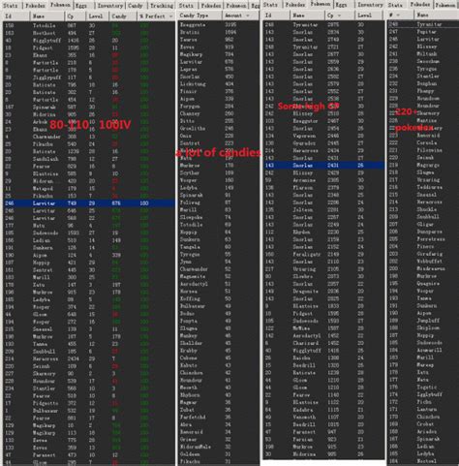Click the Name column header in the pokedex panel

436,16
